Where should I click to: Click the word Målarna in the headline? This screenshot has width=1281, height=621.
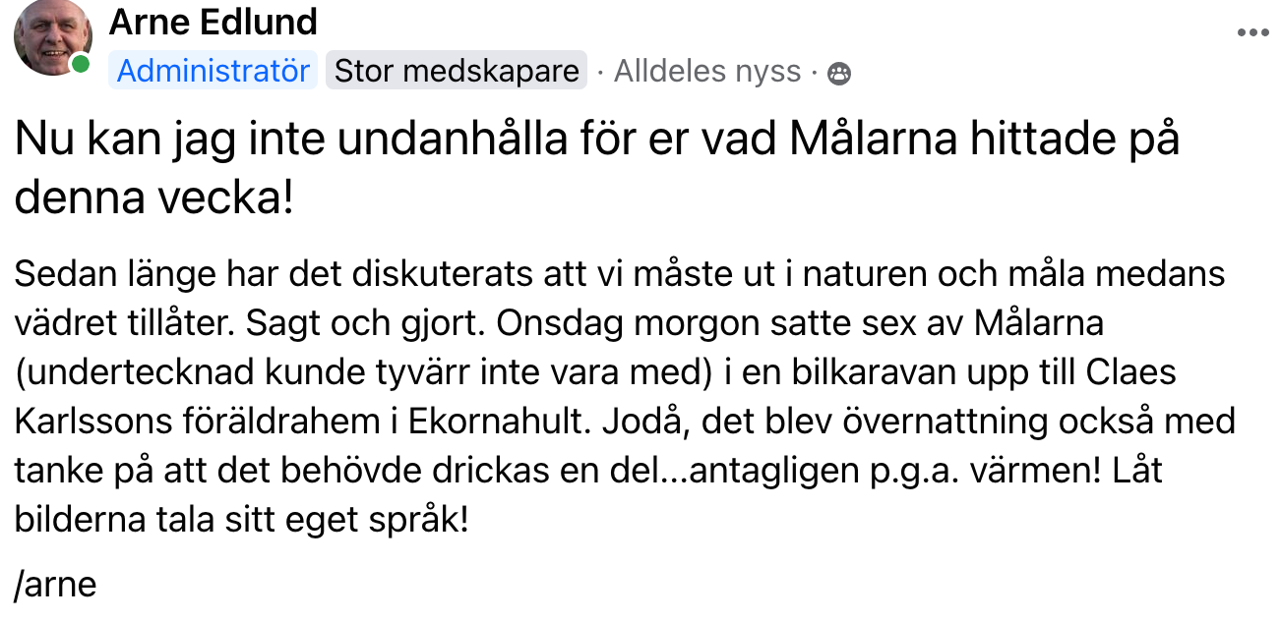[x=874, y=141]
